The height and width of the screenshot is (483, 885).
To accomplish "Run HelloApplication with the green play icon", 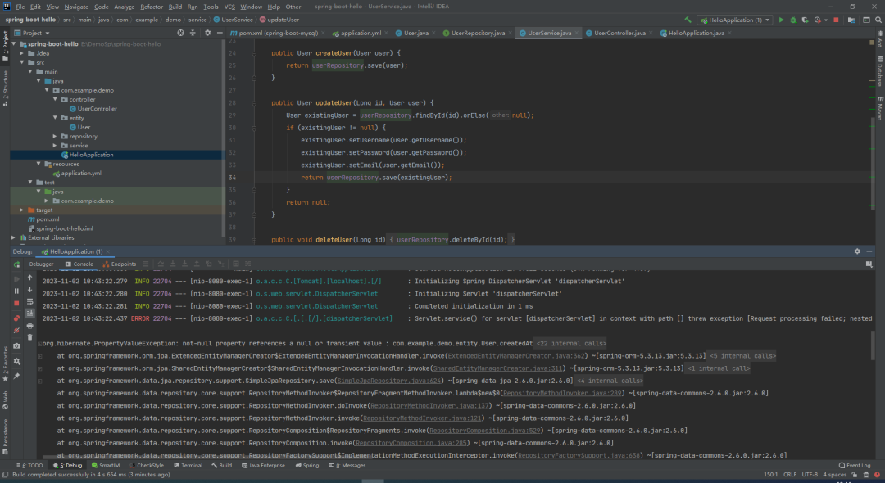I will (x=782, y=20).
